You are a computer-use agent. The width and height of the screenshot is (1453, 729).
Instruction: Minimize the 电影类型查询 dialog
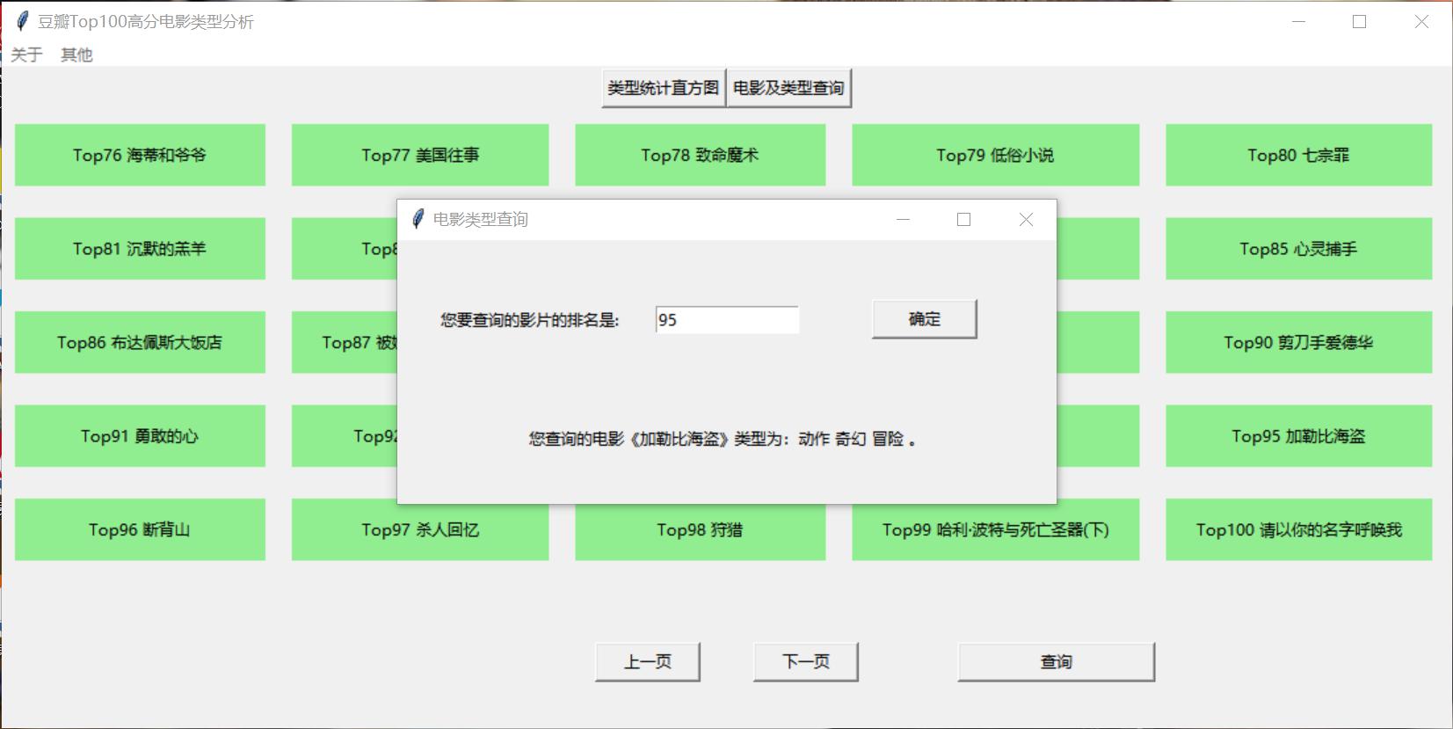(903, 219)
